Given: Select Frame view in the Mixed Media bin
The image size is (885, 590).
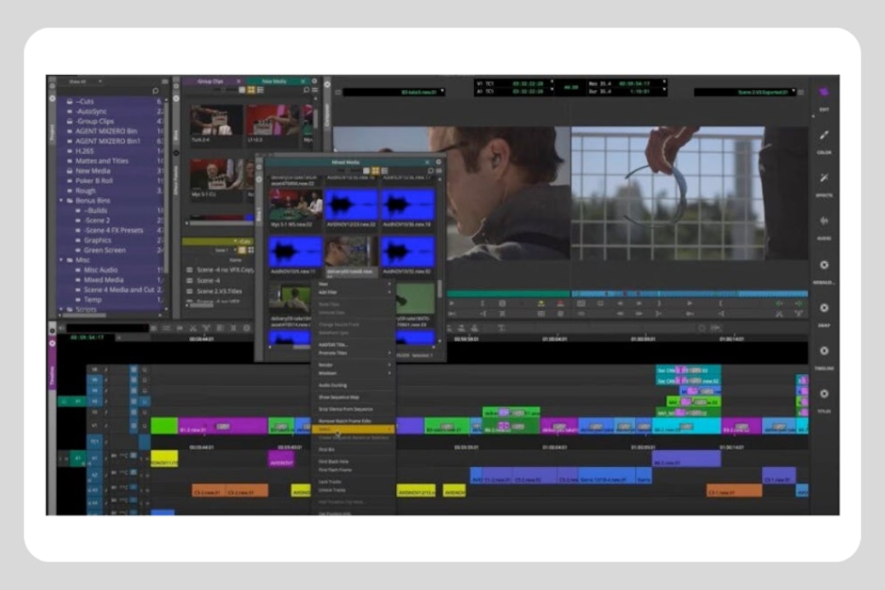Looking at the screenshot, I should pyautogui.click(x=373, y=170).
